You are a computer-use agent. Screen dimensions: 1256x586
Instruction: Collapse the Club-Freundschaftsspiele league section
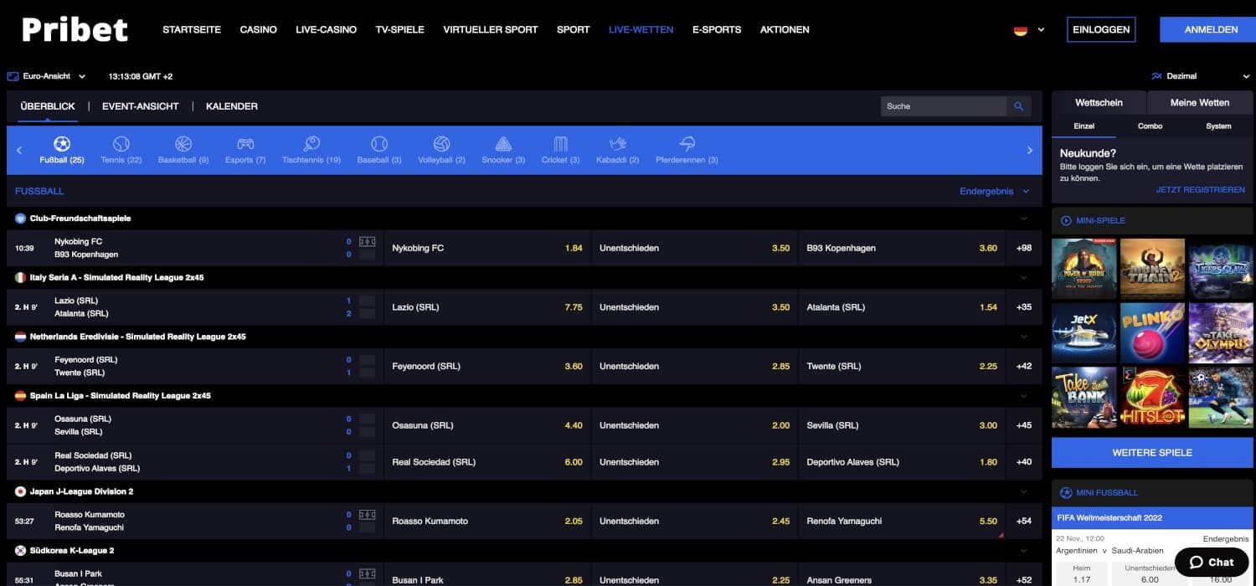(x=1023, y=218)
